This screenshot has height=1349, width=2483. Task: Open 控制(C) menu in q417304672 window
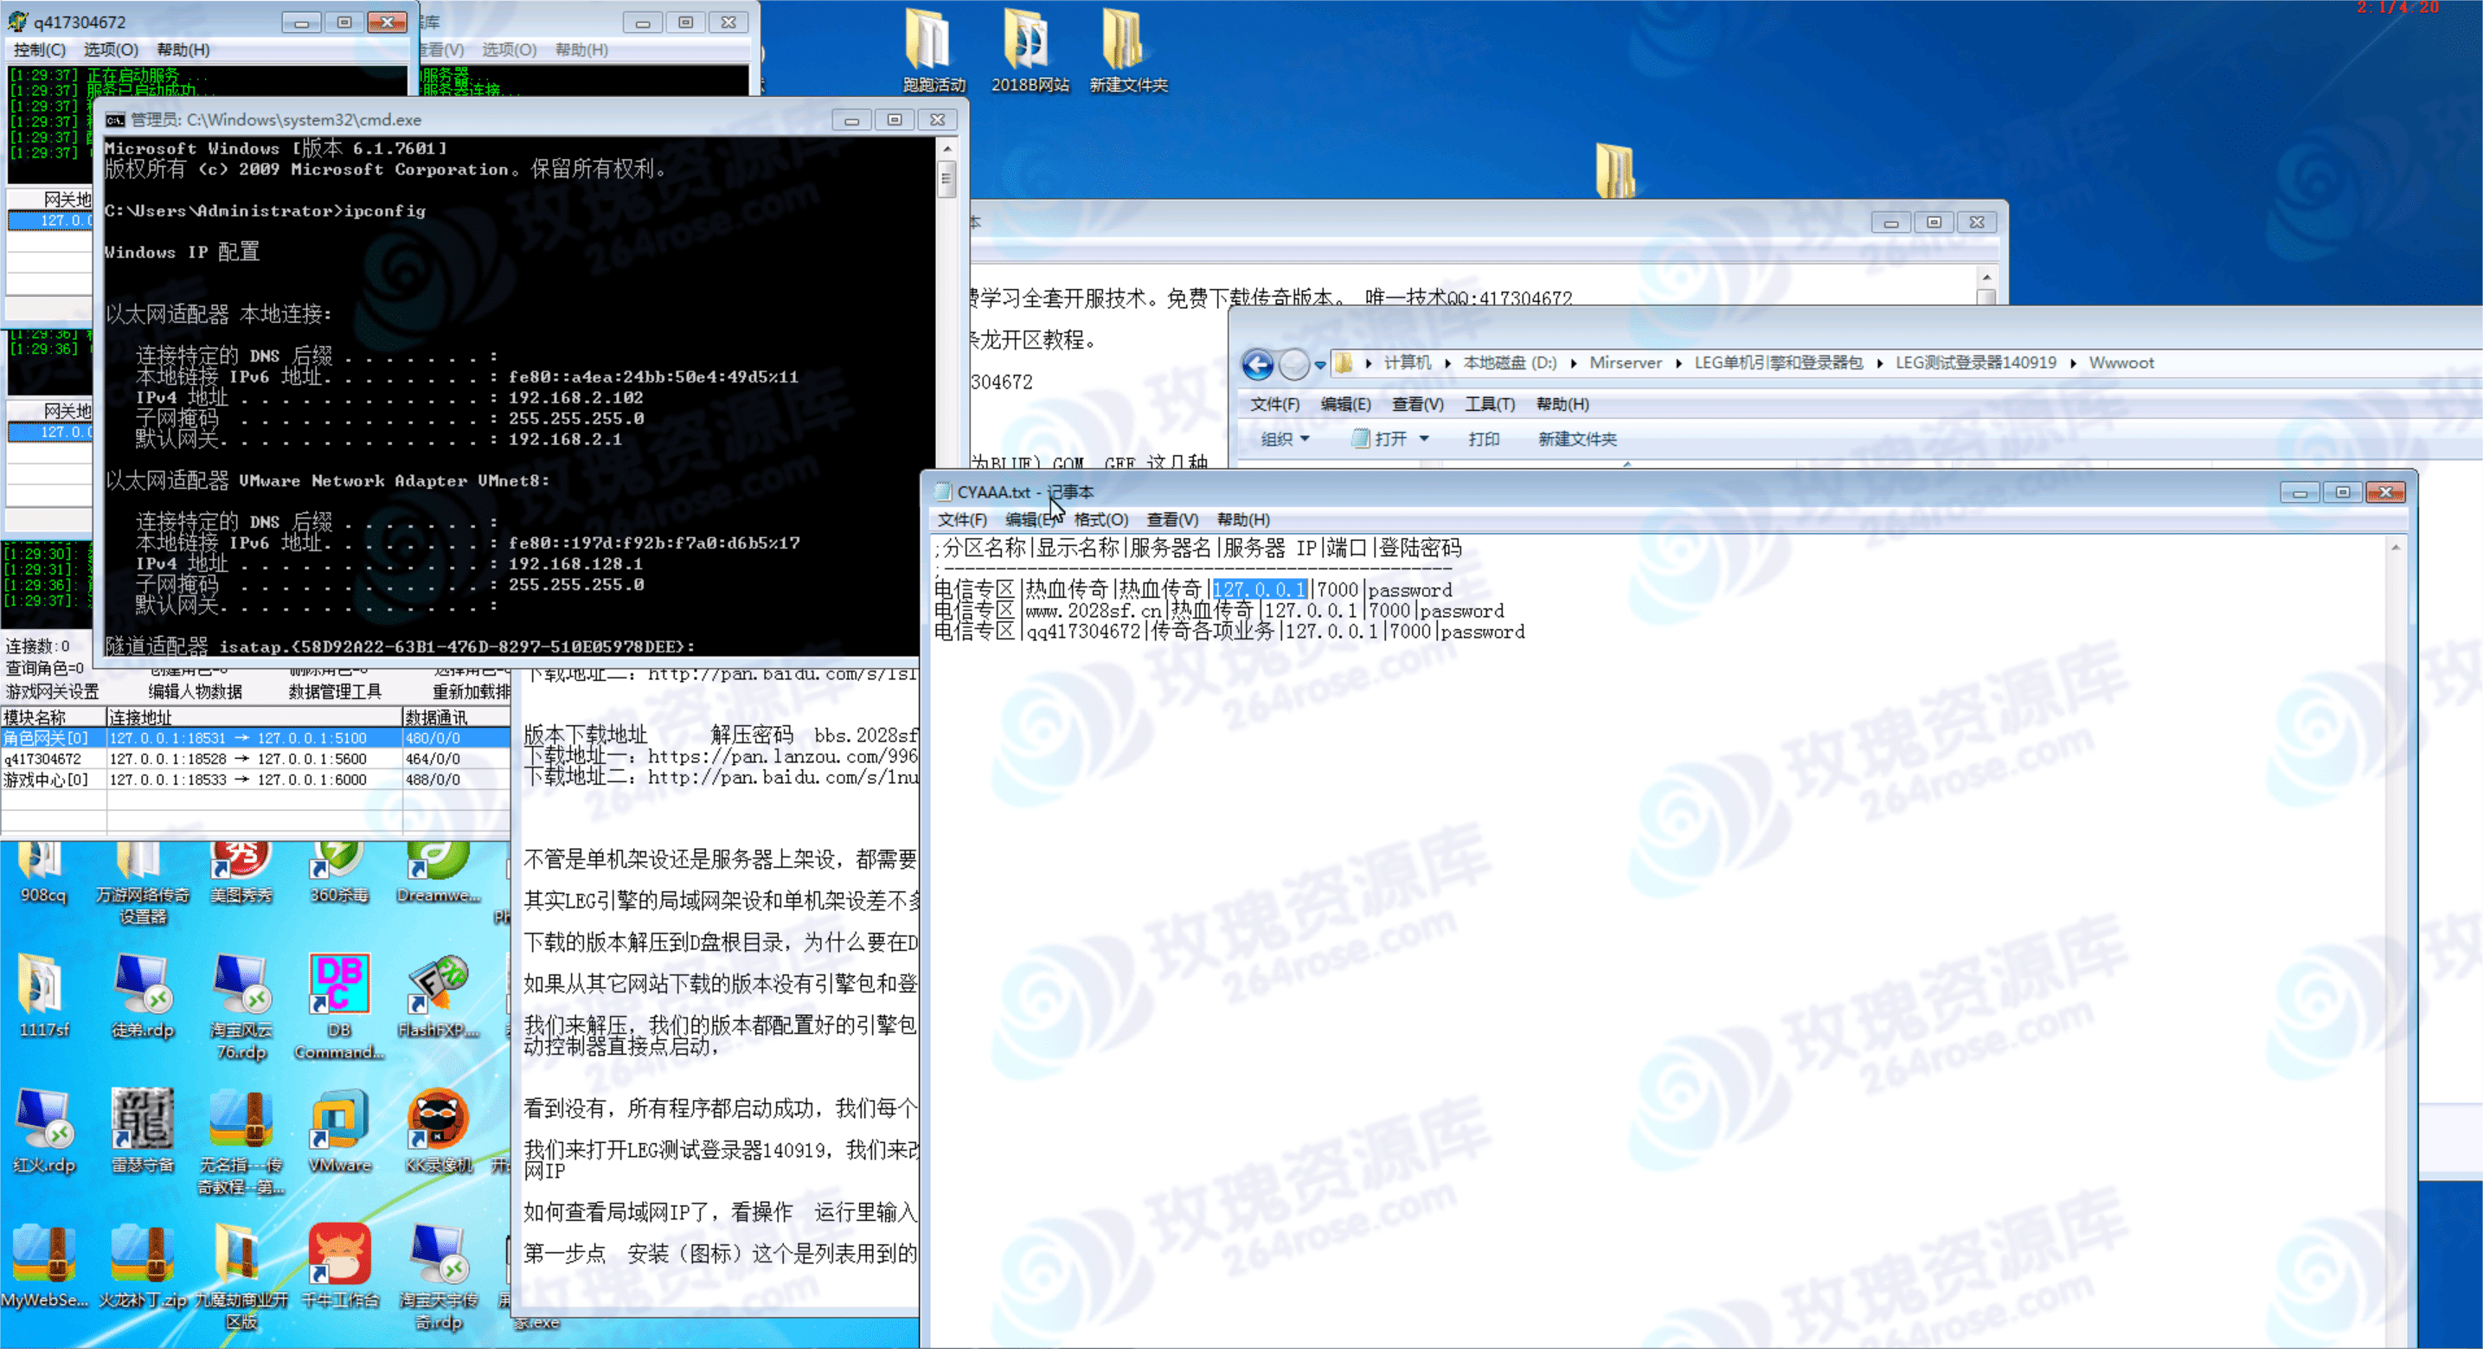point(40,49)
